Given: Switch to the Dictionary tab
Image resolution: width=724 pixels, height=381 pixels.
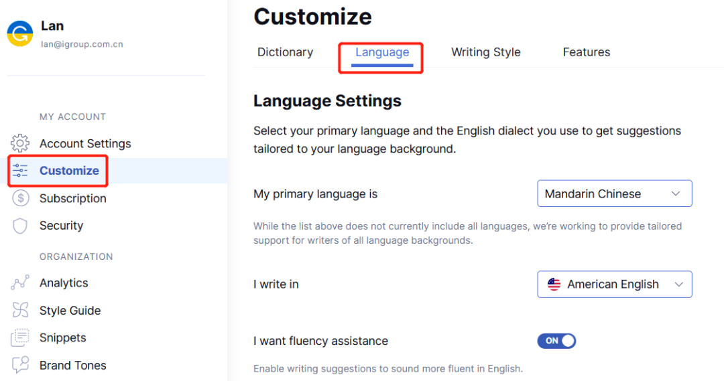Looking at the screenshot, I should (285, 52).
